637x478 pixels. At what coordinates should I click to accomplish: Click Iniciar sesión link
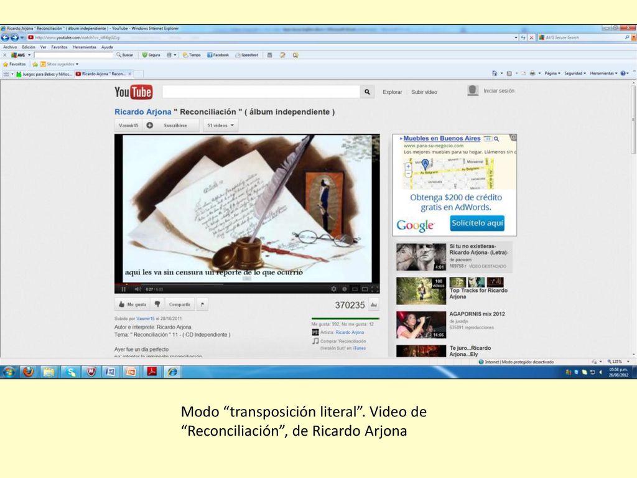point(499,91)
